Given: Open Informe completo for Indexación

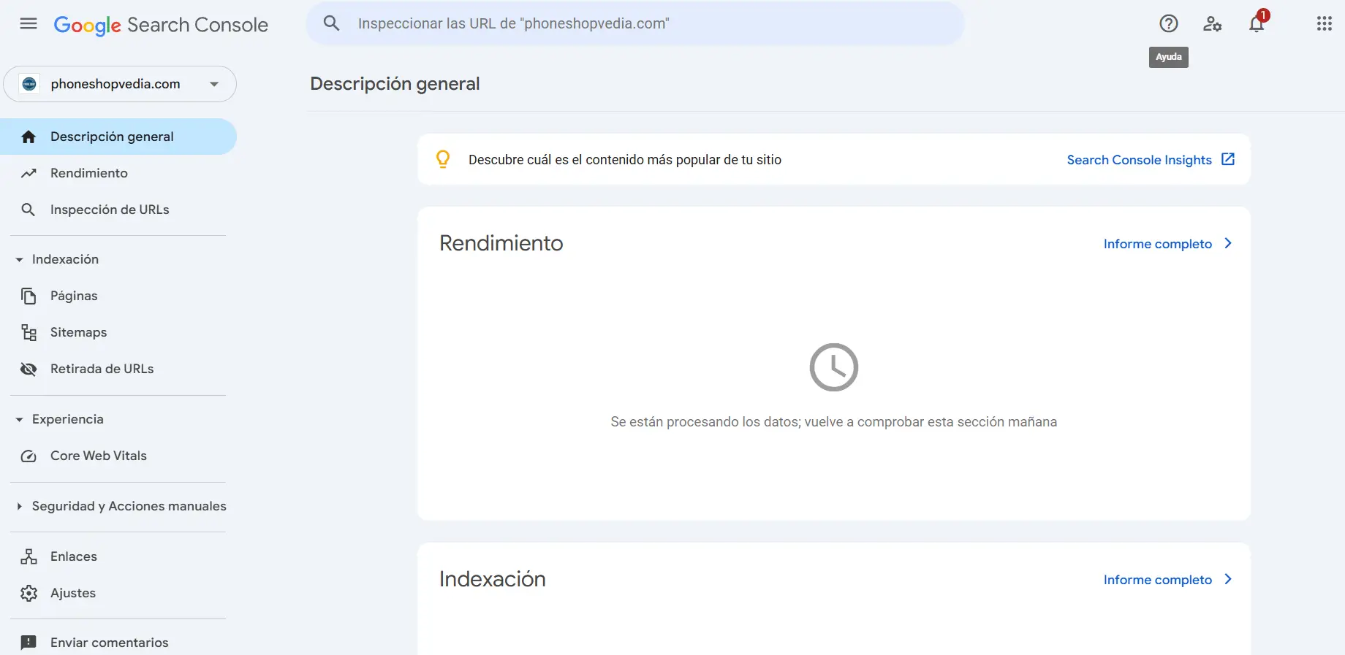Looking at the screenshot, I should [1157, 580].
